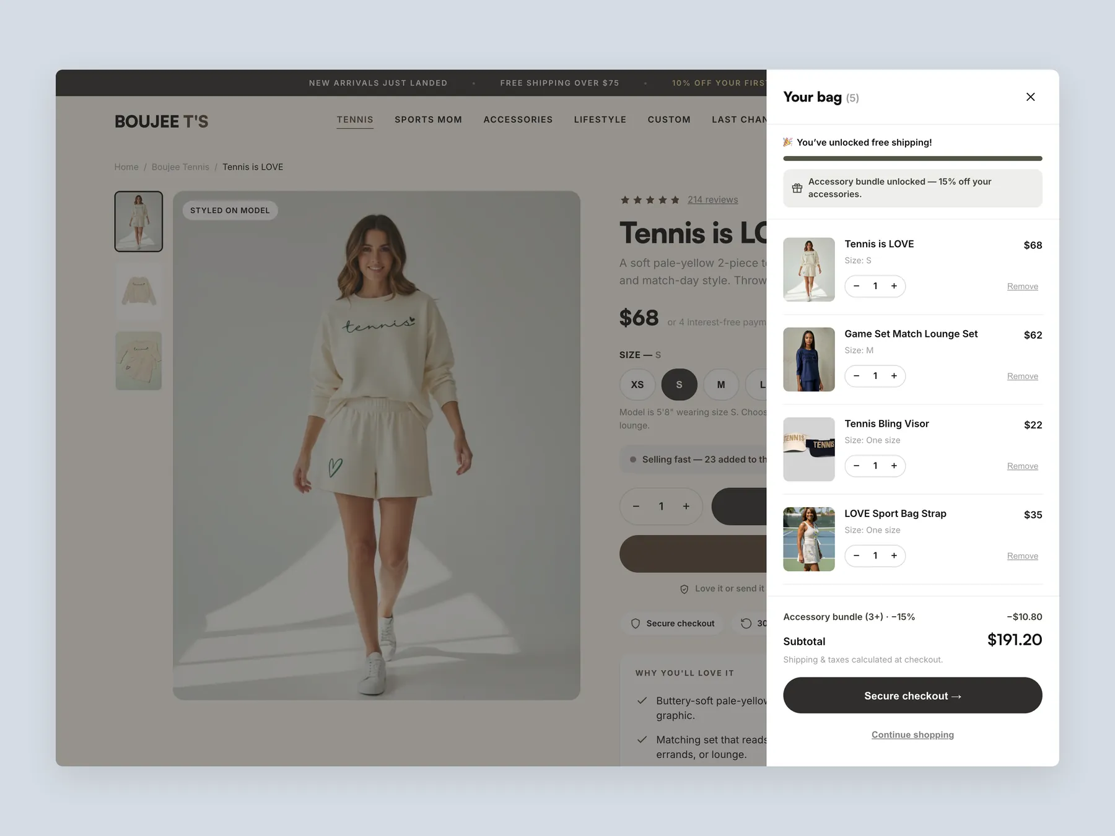The image size is (1115, 836).
Task: Increase Game Set Match Lounge Set quantity
Action: tap(894, 376)
